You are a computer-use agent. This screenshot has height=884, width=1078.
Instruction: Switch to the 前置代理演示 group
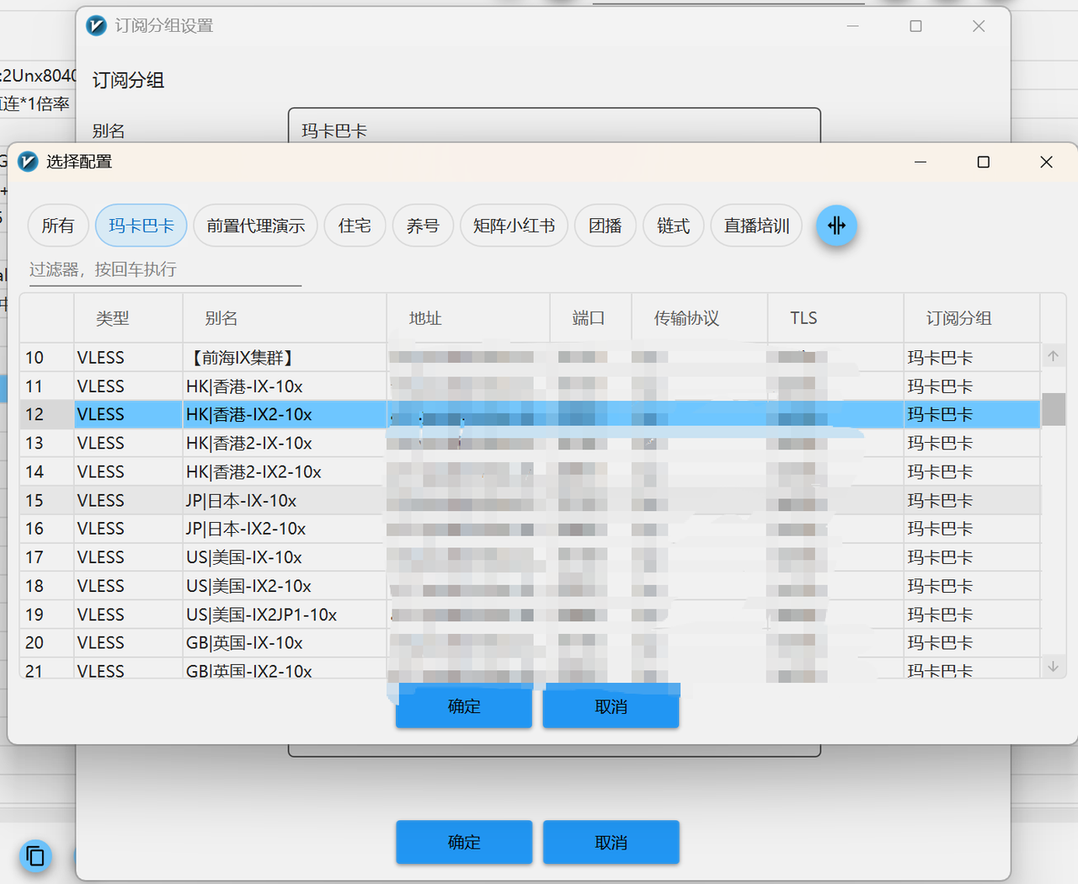coord(256,226)
